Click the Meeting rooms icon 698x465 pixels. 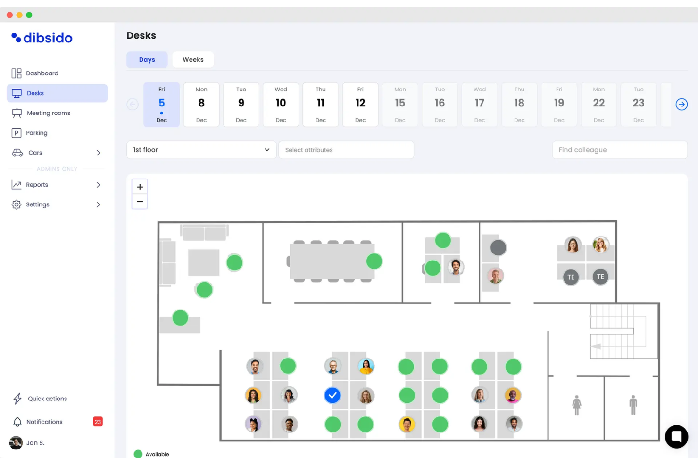pyautogui.click(x=17, y=113)
